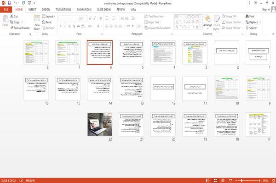Open the font name combo box
The width and height of the screenshot is (276, 183).
69,18
